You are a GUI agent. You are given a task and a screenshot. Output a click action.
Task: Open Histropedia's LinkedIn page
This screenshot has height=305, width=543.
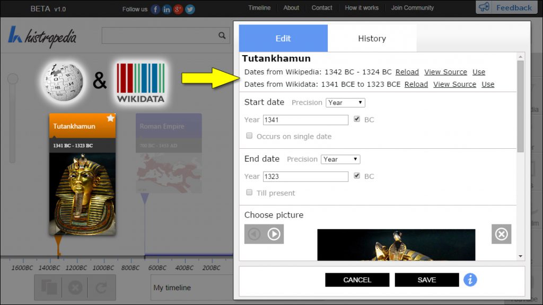pos(166,9)
